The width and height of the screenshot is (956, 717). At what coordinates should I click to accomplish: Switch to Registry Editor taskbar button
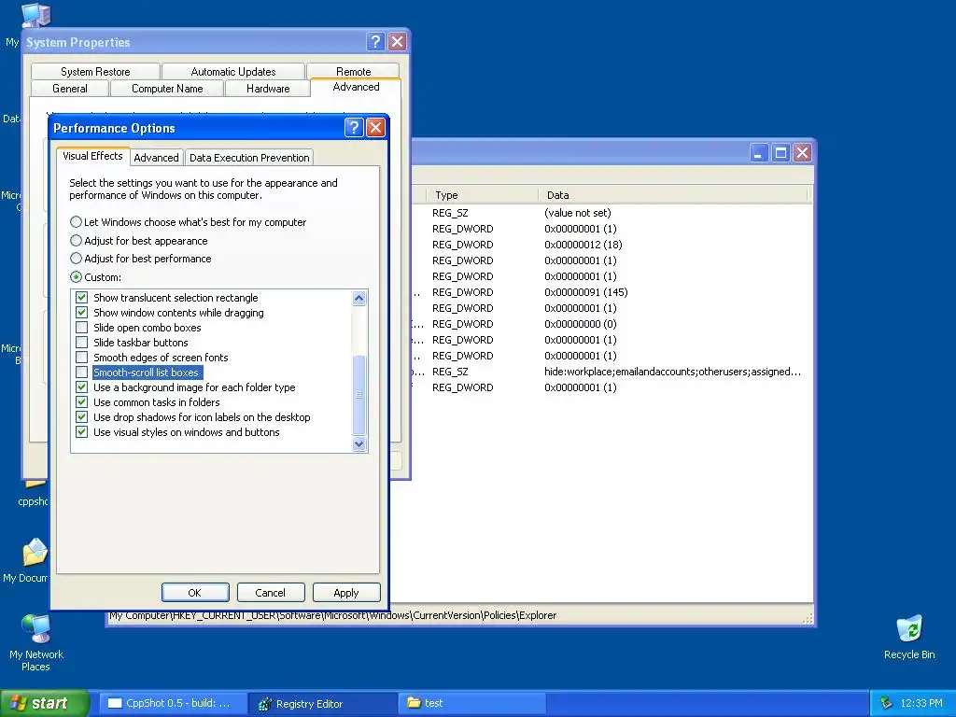click(322, 704)
